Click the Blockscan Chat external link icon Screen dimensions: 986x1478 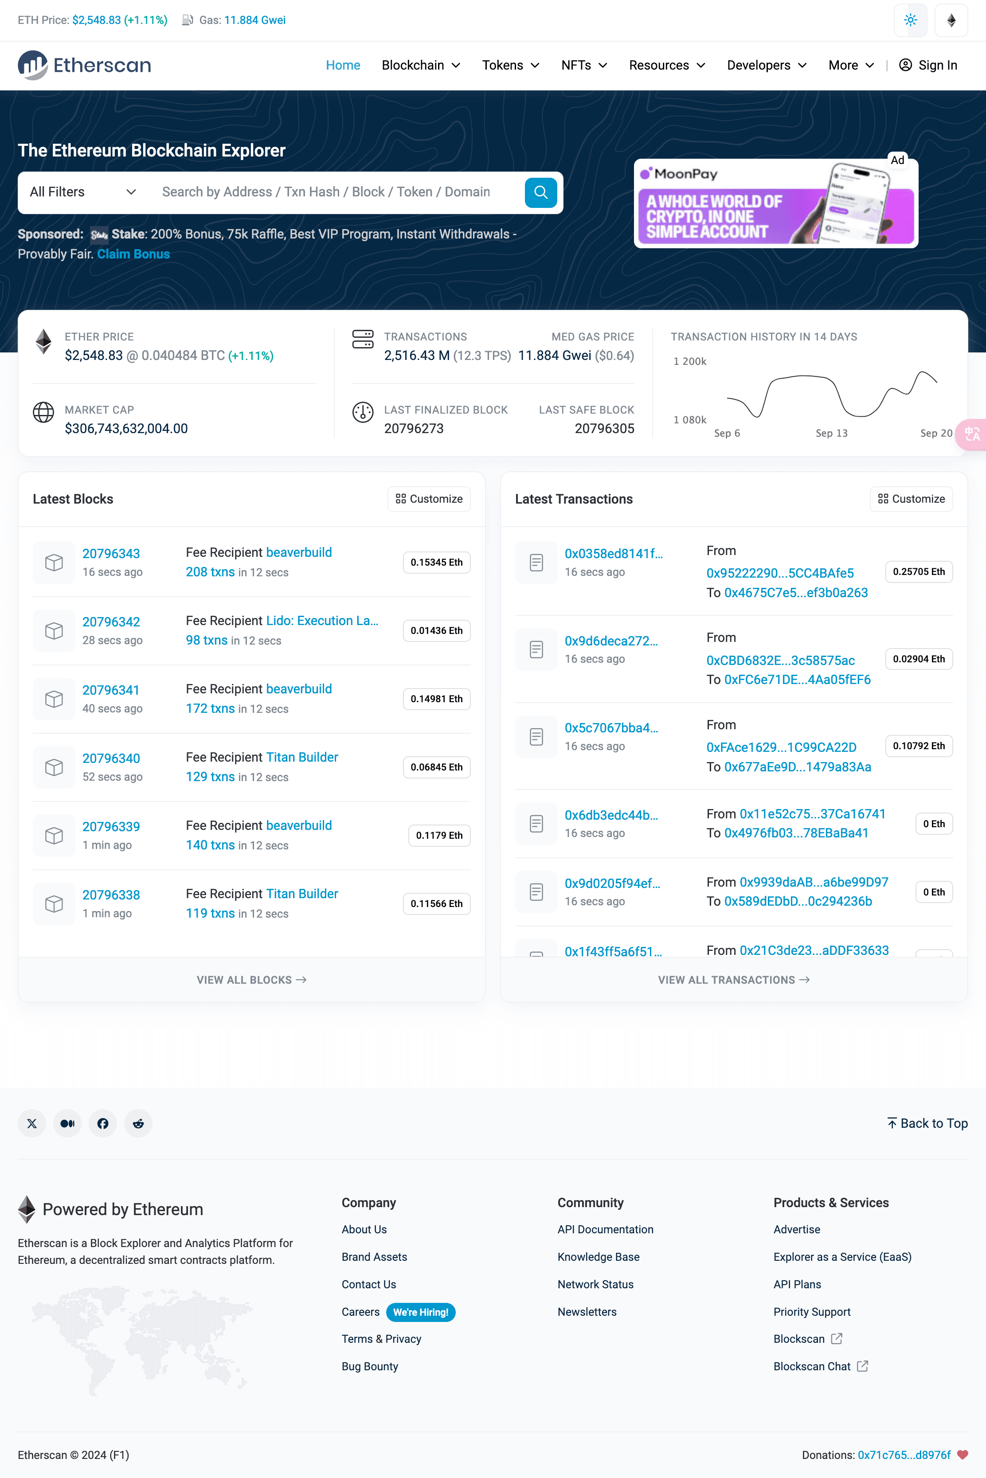click(863, 1365)
